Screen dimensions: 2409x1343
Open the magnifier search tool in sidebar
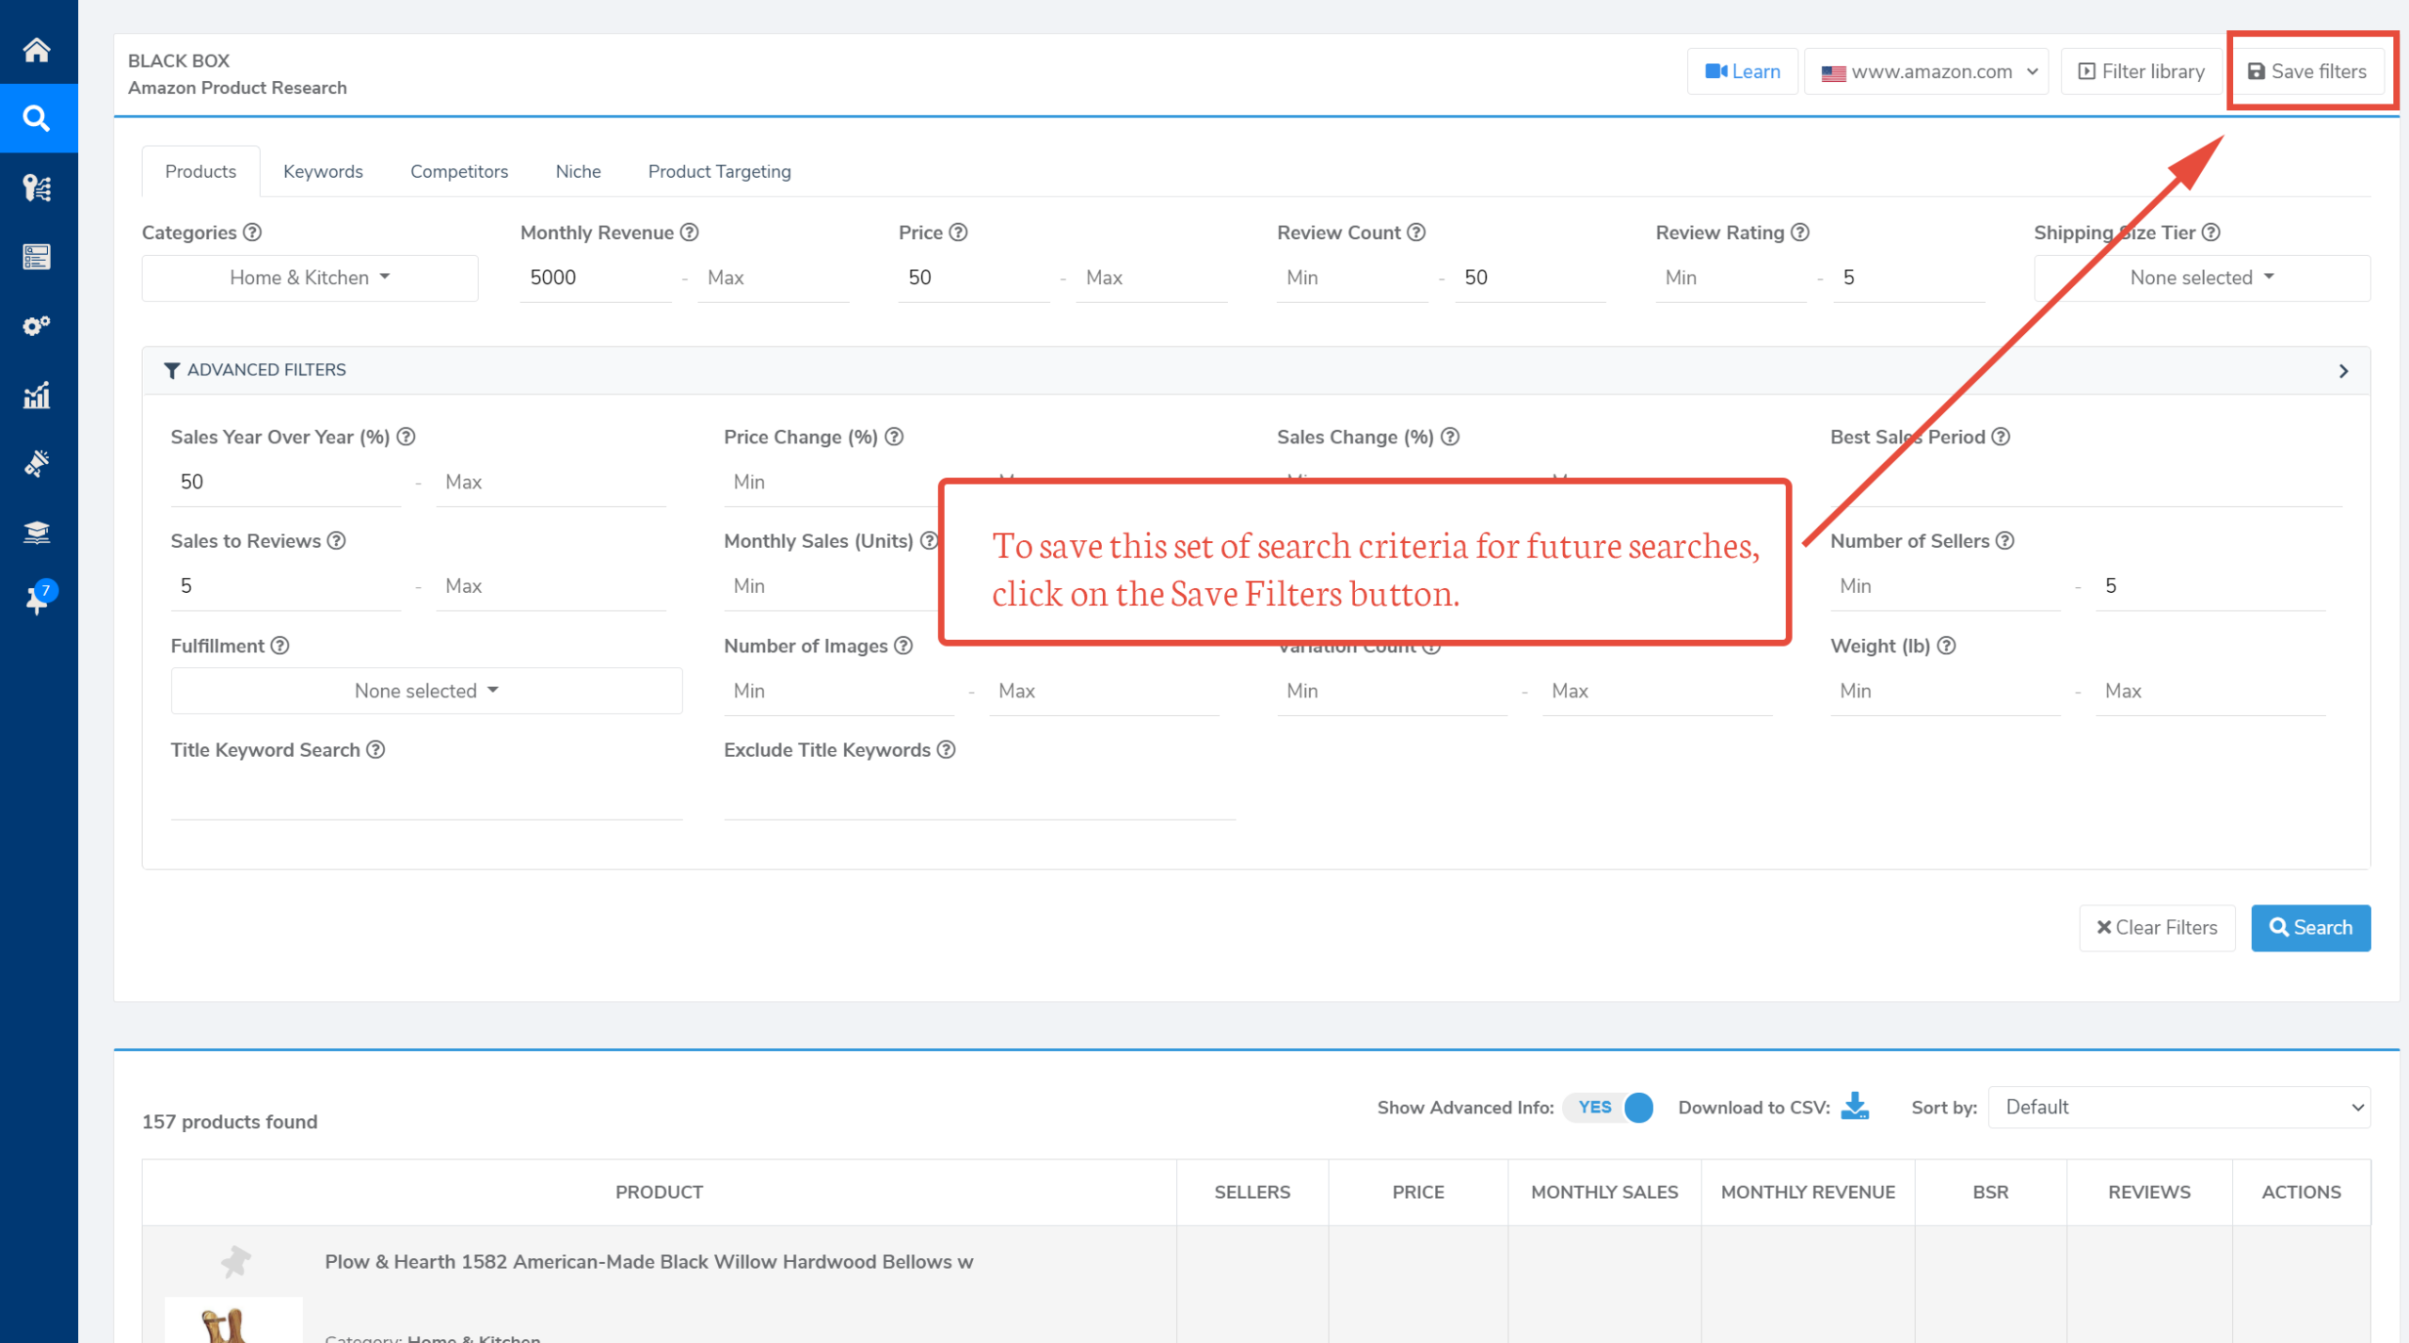(37, 119)
